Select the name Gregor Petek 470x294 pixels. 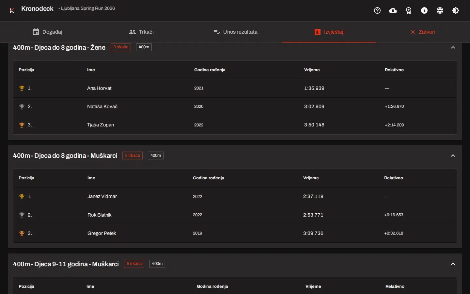coord(102,233)
